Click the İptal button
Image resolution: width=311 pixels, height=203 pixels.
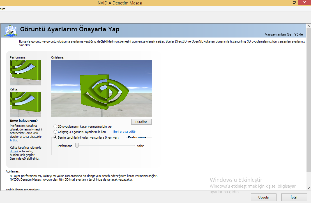coord(294,197)
